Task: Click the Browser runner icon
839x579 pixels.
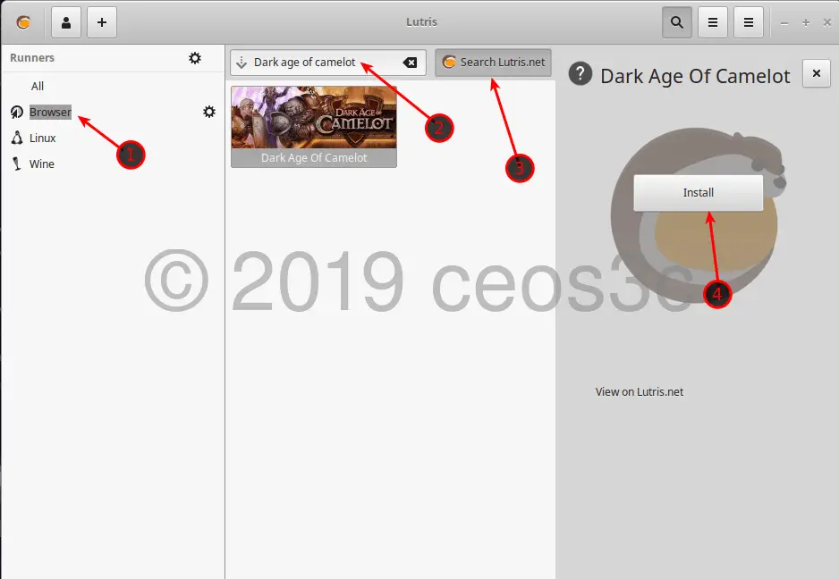Action: pyautogui.click(x=17, y=112)
